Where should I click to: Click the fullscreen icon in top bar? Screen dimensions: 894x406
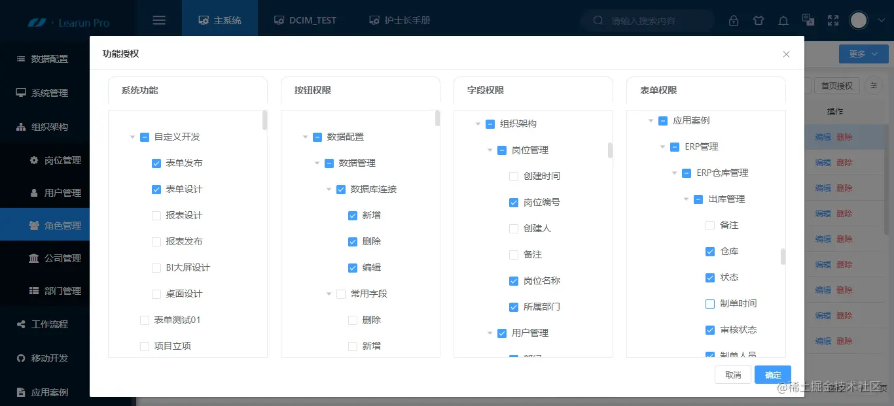point(832,20)
